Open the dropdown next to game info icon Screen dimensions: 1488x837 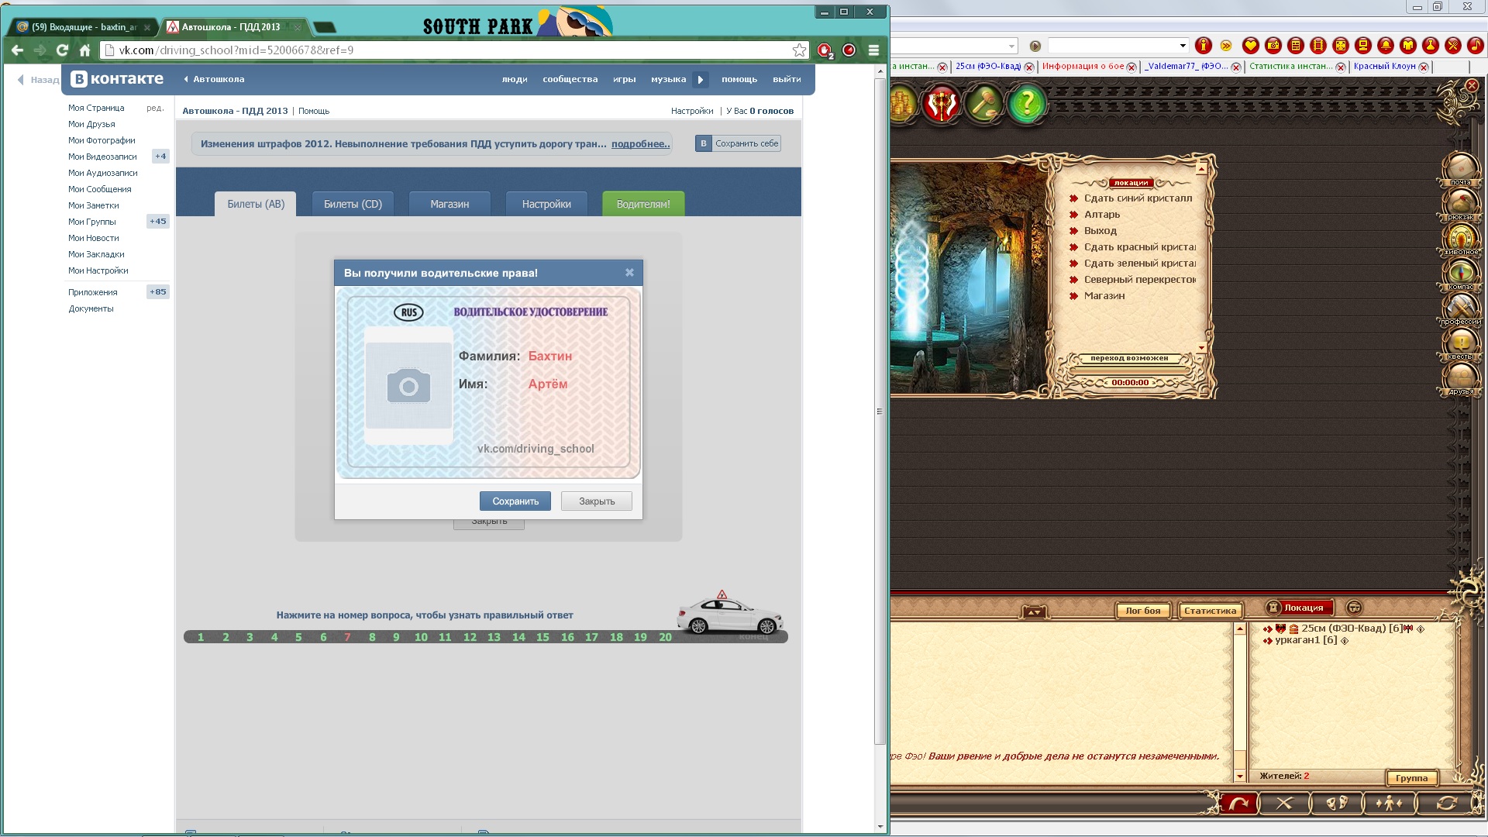pos(1183,46)
